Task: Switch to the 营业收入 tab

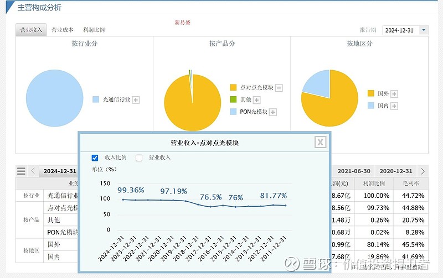Action: tap(31, 30)
